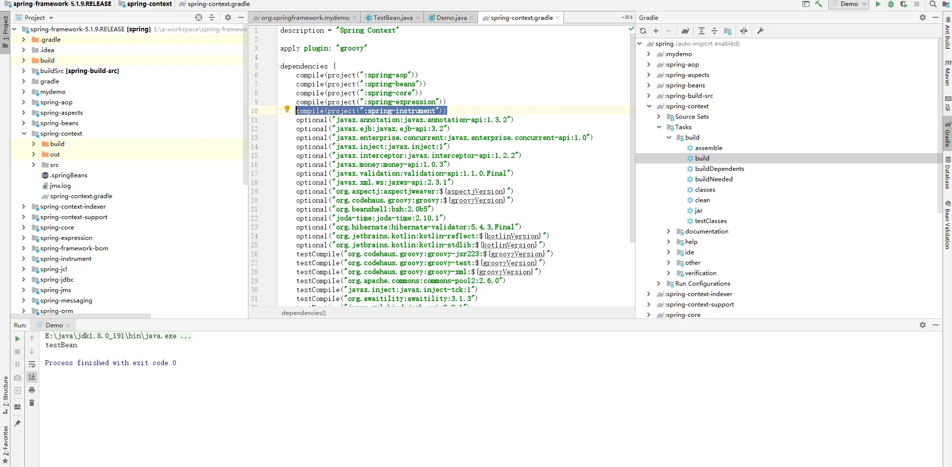Viewport: 952px width, 467px height.
Task: Rerun Demo in the Run panel
Action: tap(17, 339)
